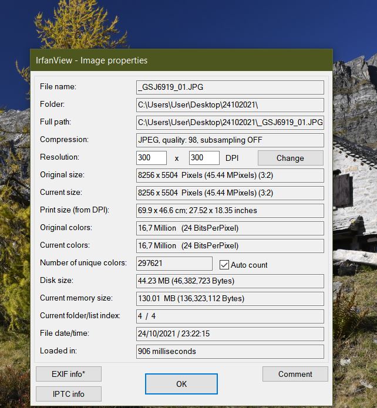Click the IrfanView - Image properties title bar
Image resolution: width=377 pixels, height=408 pixels.
[181, 60]
